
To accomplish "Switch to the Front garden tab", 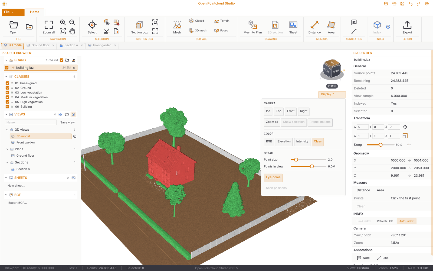I will (102, 45).
